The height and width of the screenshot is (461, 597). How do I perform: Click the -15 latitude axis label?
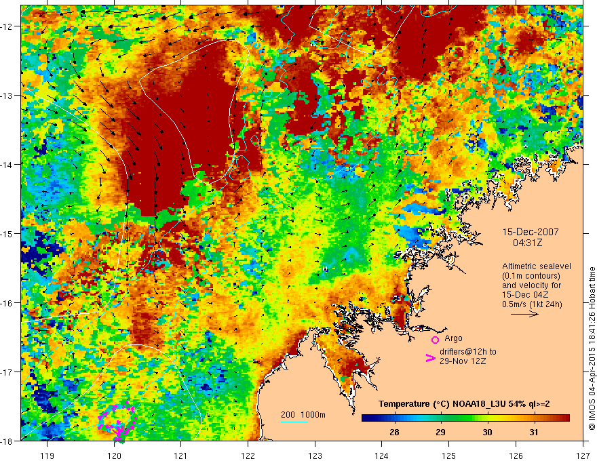point(7,233)
